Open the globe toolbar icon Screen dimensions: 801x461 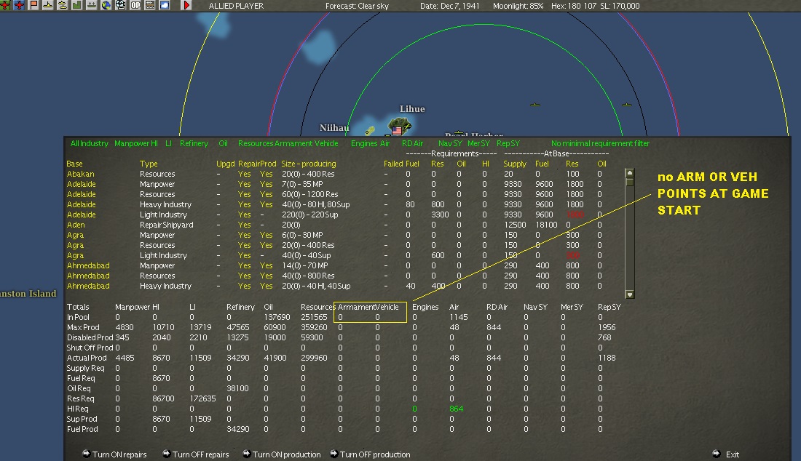106,5
